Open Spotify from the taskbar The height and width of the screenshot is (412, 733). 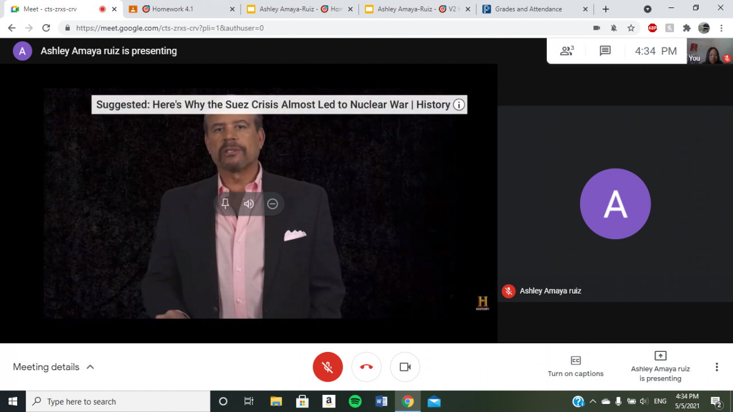point(355,401)
